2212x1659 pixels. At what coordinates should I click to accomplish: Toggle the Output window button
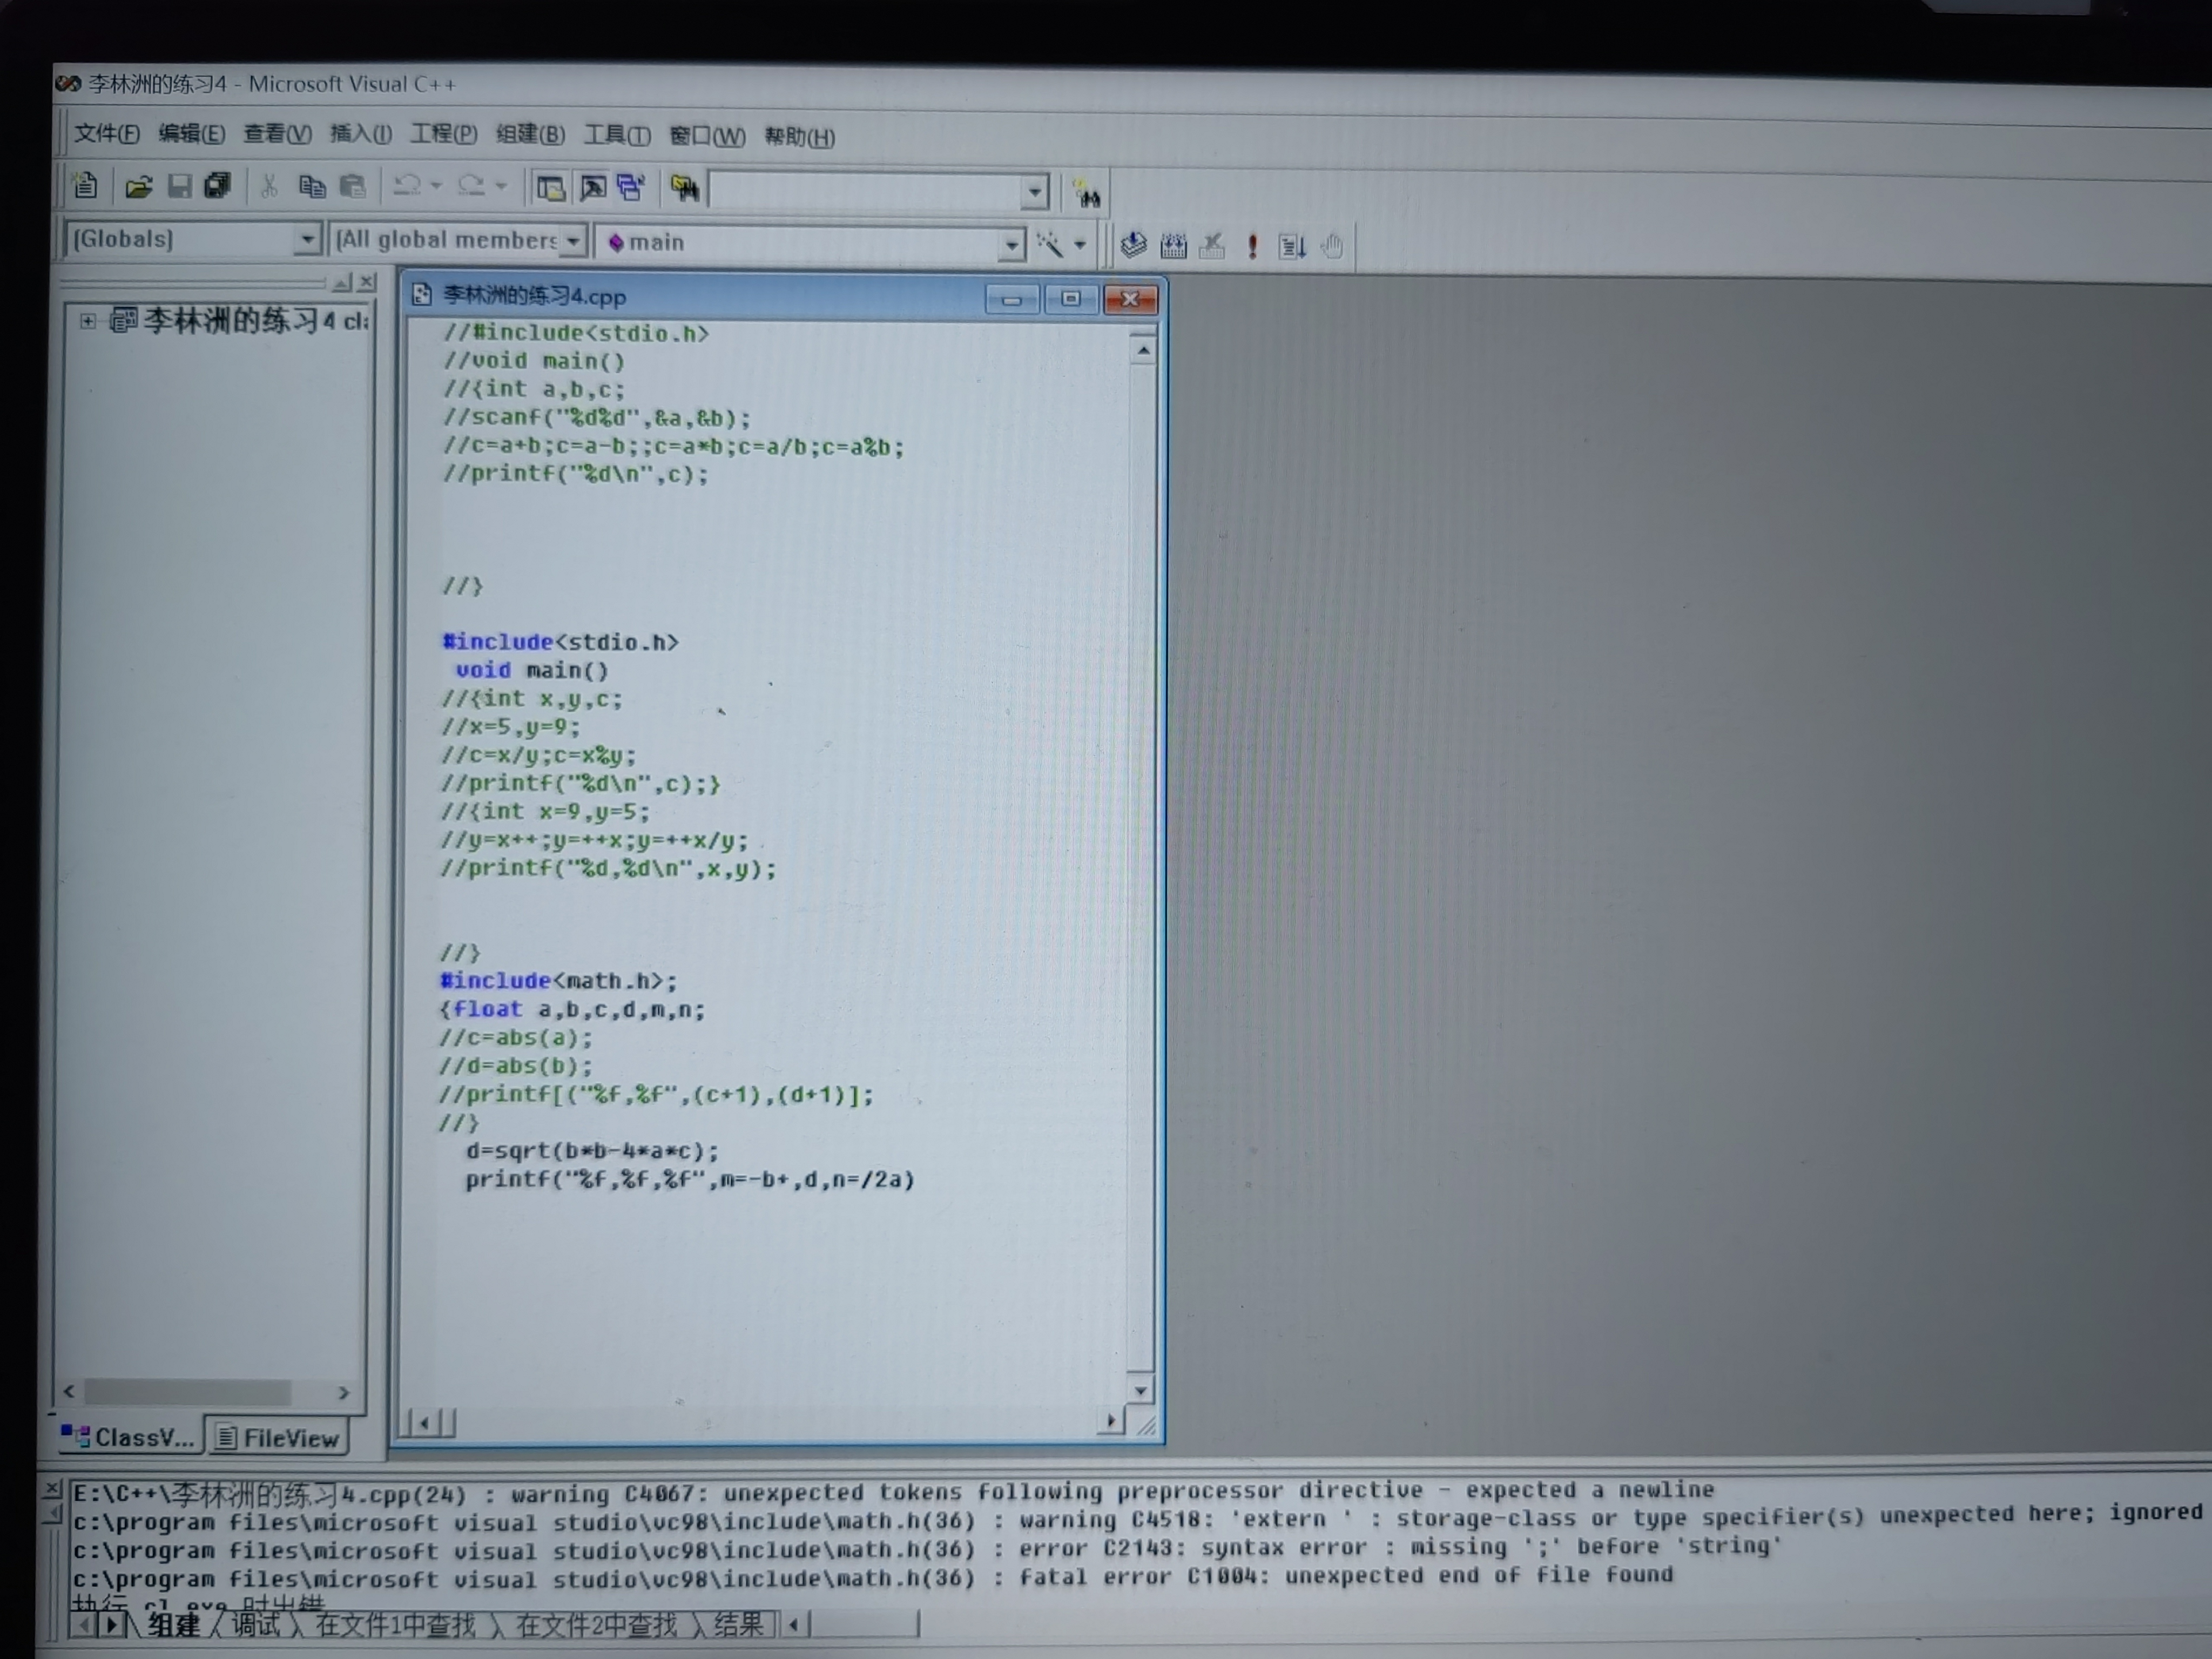pos(592,187)
